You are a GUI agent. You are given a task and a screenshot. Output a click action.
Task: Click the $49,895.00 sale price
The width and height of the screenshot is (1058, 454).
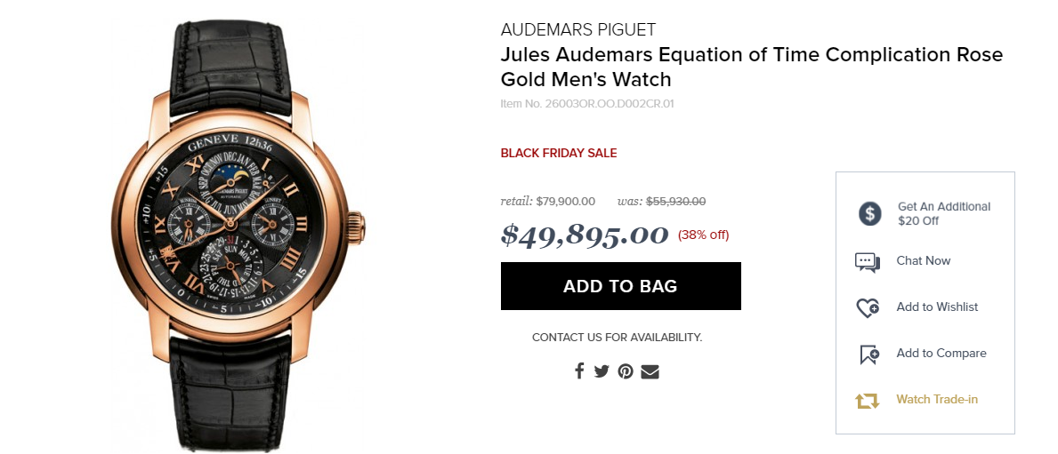tap(585, 235)
